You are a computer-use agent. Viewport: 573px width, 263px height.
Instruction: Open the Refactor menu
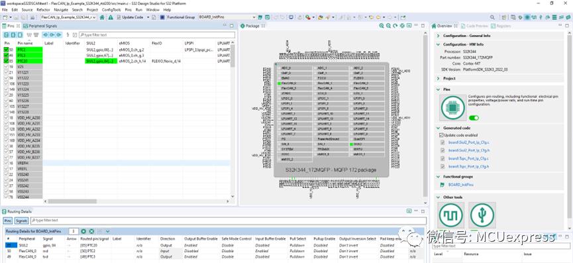[x=43, y=9]
